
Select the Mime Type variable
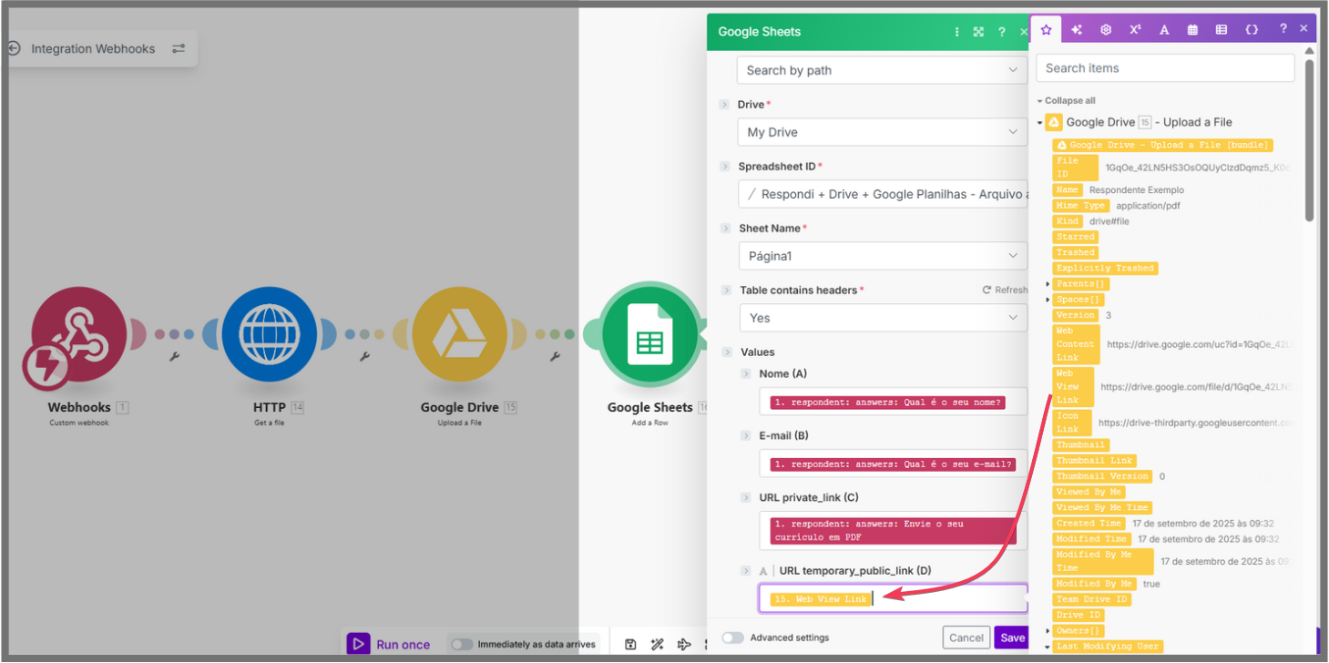tap(1080, 206)
